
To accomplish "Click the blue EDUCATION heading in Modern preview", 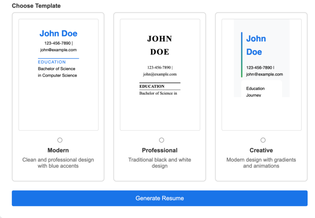I will click(52, 62).
